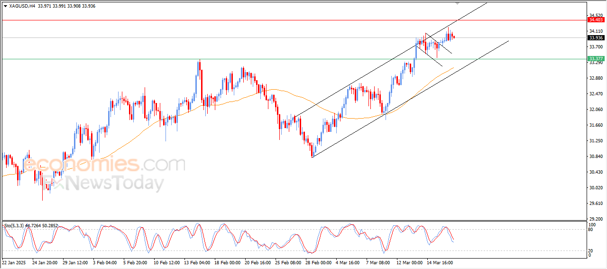Click the 31.660 price scale label
The image size is (607, 269).
click(596, 125)
